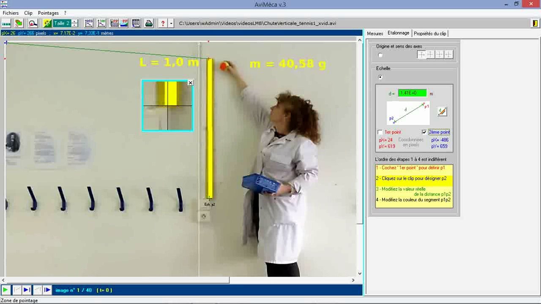Screen dimensions: 541x304
Task: Click the TAB export icon
Action: click(x=101, y=24)
